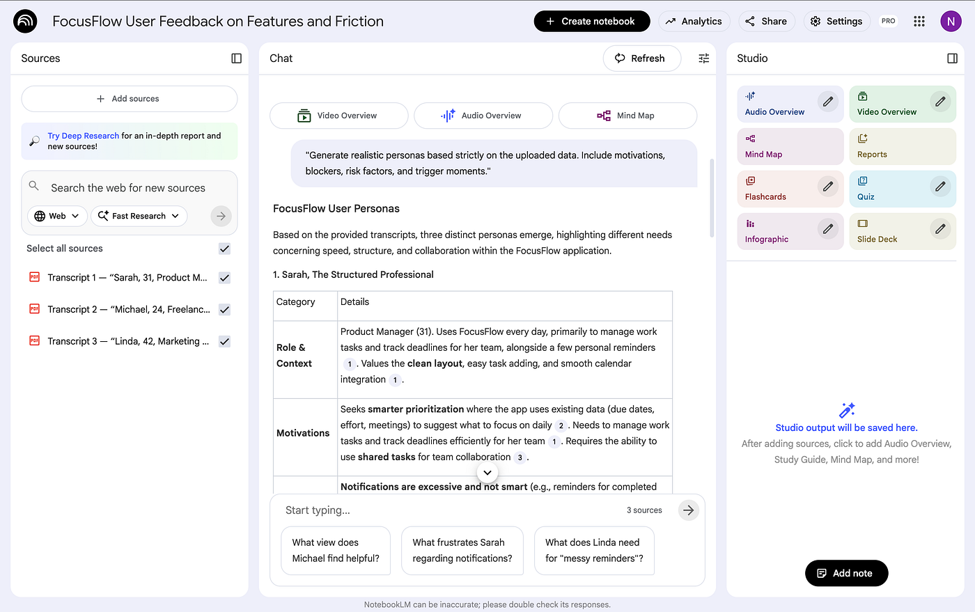Collapse the Studio panel icon
Viewport: 975px width, 612px height.
952,58
